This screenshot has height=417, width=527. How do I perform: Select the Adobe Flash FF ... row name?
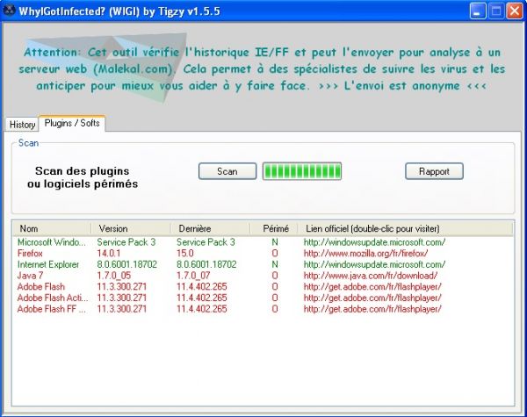tap(51, 309)
